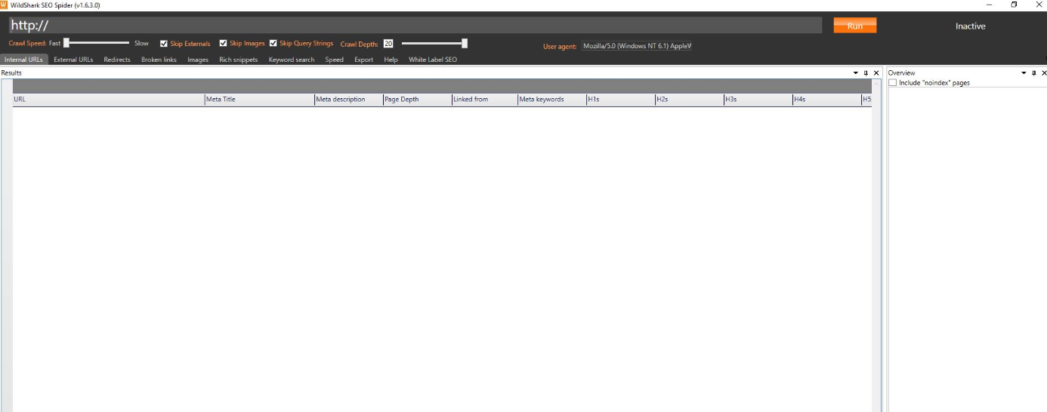Viewport: 1047px width, 412px height.
Task: Sort by the H3s column header
Action: 758,100
